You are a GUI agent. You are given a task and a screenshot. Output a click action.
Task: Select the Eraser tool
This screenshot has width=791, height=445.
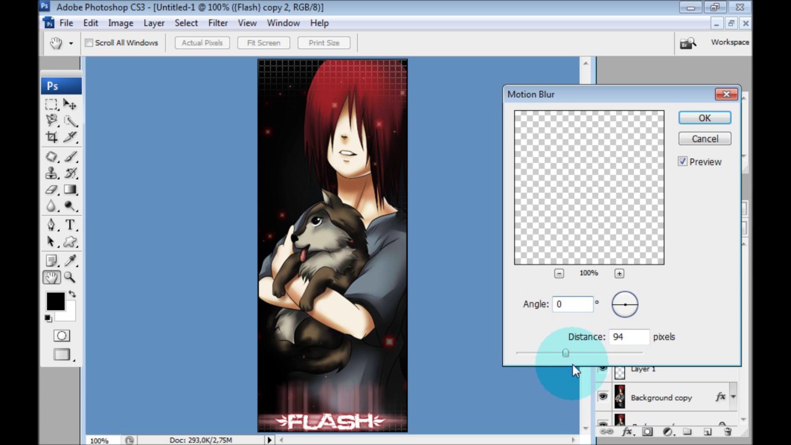52,190
